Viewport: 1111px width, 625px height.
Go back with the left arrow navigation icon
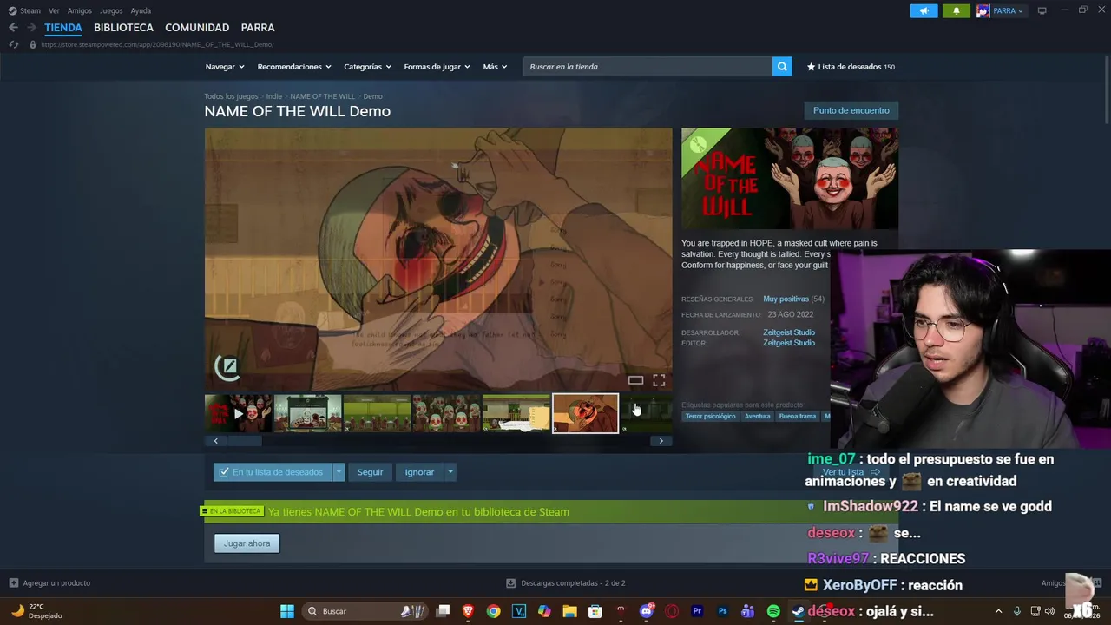[x=13, y=28]
